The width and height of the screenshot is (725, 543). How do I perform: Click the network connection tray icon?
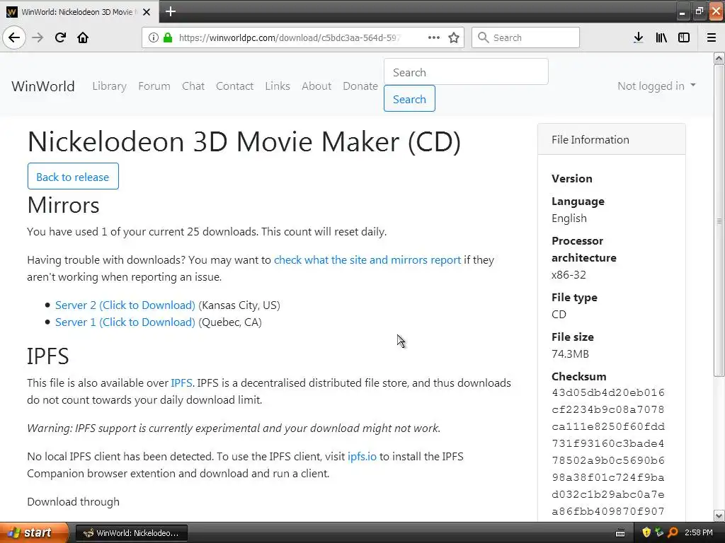[659, 533]
